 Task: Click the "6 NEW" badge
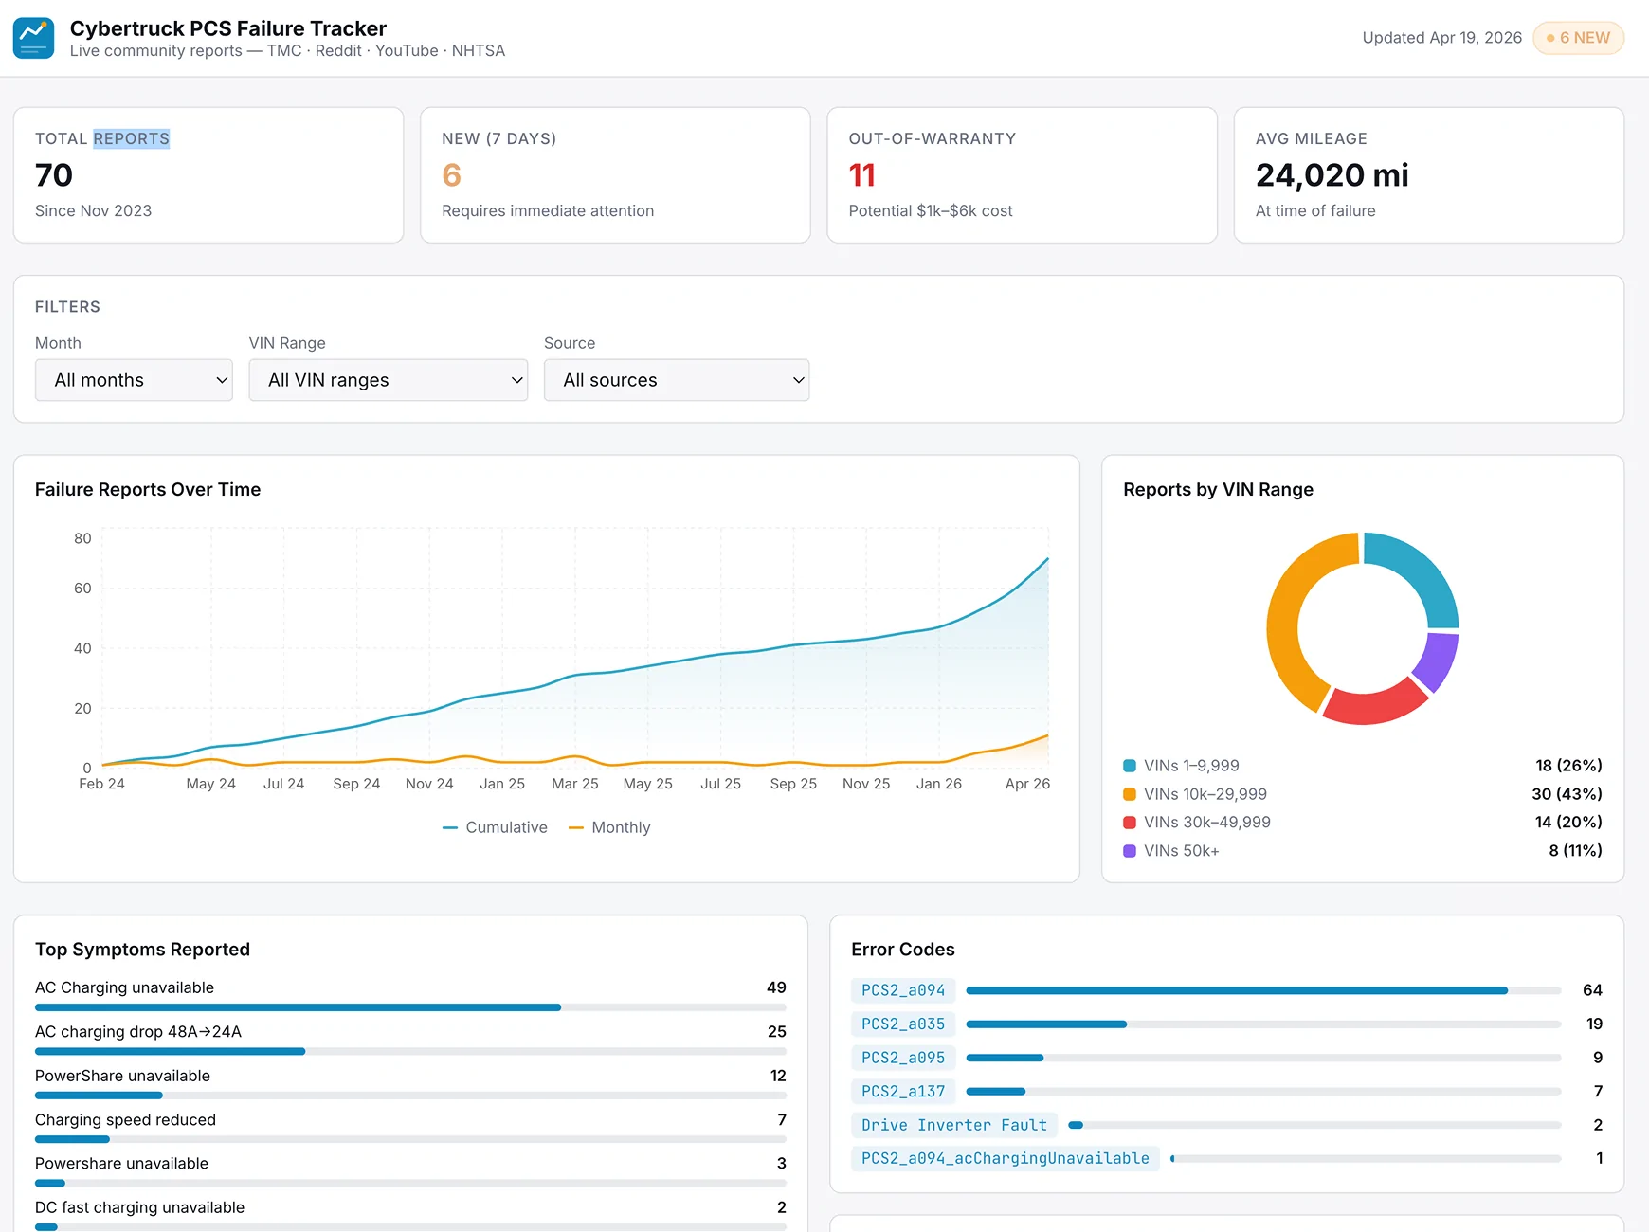(x=1578, y=38)
